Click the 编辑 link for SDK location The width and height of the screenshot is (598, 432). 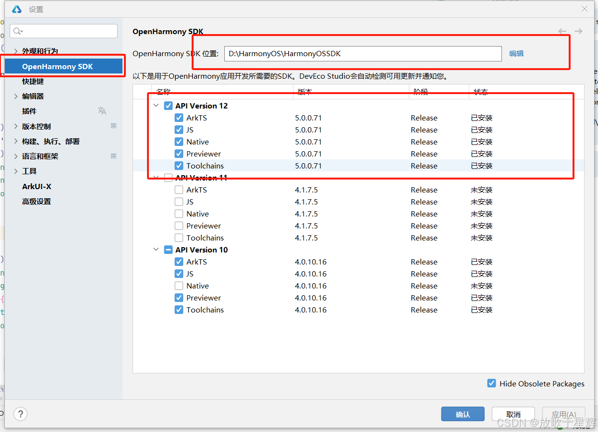[516, 53]
